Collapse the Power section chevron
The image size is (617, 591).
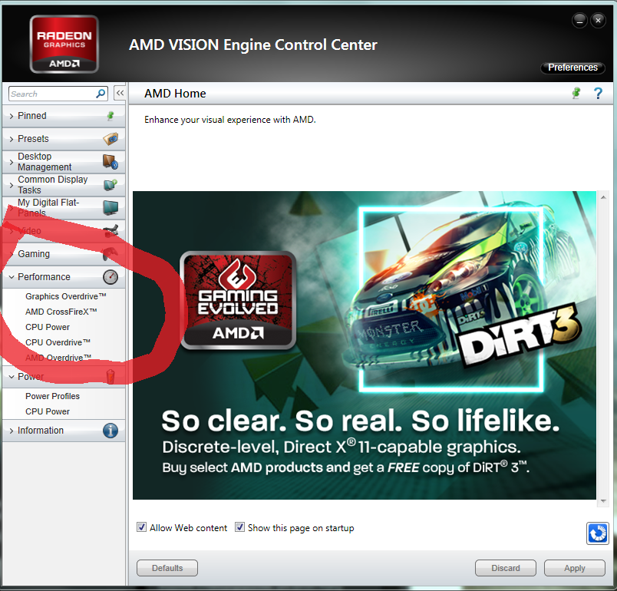[12, 377]
